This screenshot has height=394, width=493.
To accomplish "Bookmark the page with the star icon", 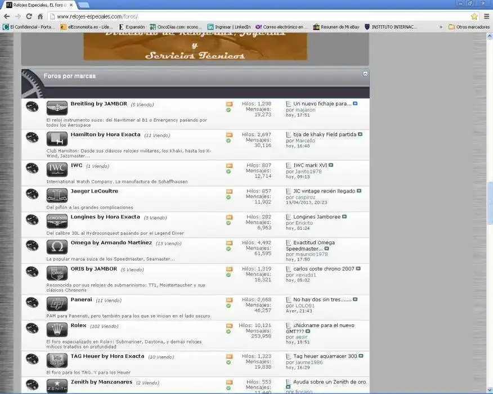I will click(474, 16).
